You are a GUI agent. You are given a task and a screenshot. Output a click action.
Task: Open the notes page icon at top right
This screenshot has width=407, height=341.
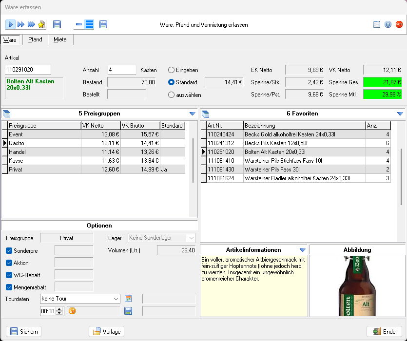(377, 24)
